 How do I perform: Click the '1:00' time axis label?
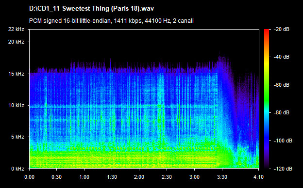tap(84, 177)
